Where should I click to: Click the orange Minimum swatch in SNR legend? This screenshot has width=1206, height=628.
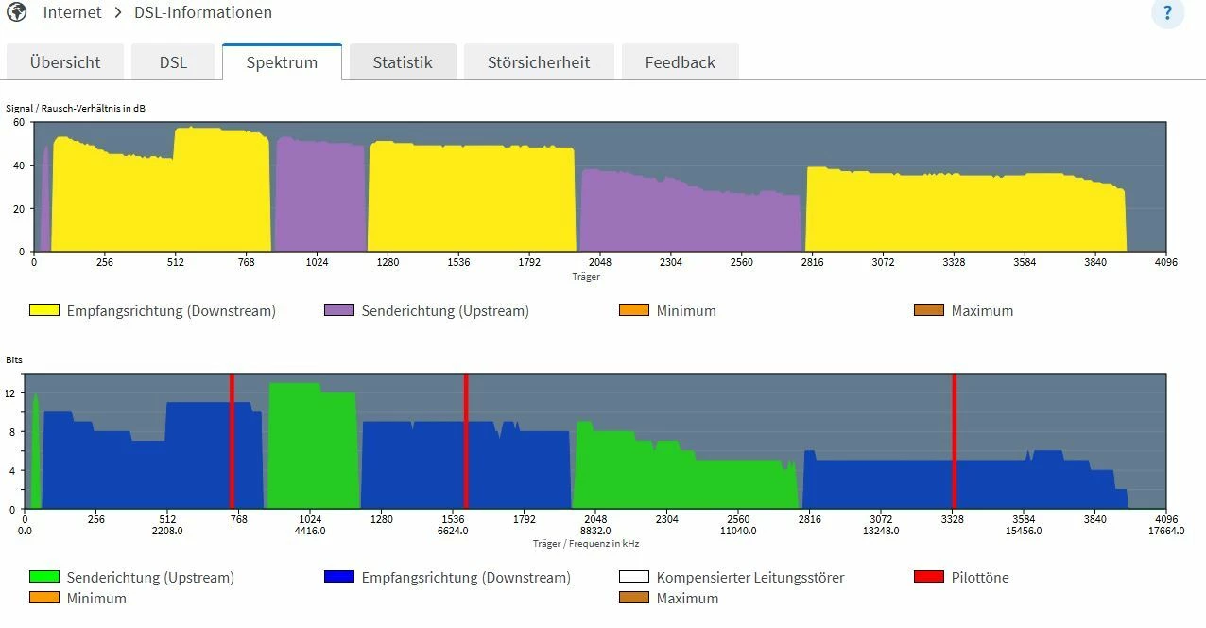click(634, 310)
